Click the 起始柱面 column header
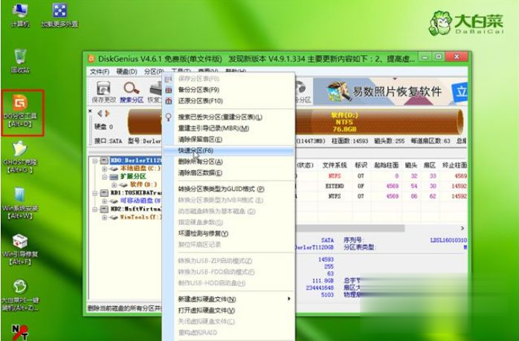The image size is (519, 341). [x=386, y=165]
